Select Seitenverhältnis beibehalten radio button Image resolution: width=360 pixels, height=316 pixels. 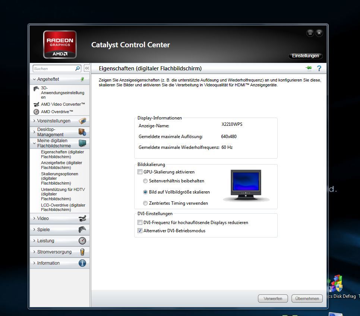145,181
